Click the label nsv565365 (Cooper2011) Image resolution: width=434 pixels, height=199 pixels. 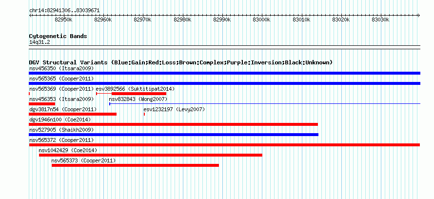61,79
